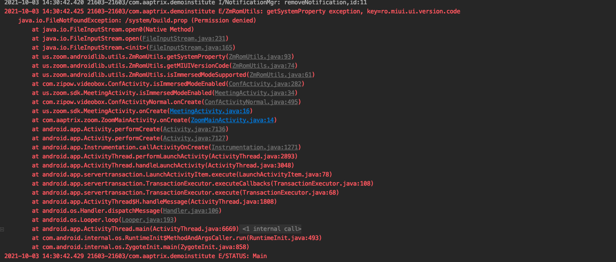
Task: Open the FileInputStream.java:231 link
Action: point(183,38)
